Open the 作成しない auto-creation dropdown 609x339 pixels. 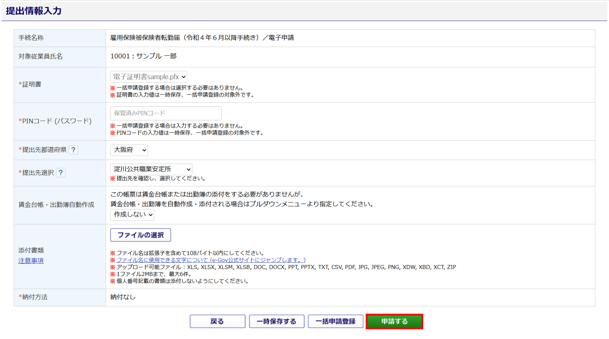132,214
